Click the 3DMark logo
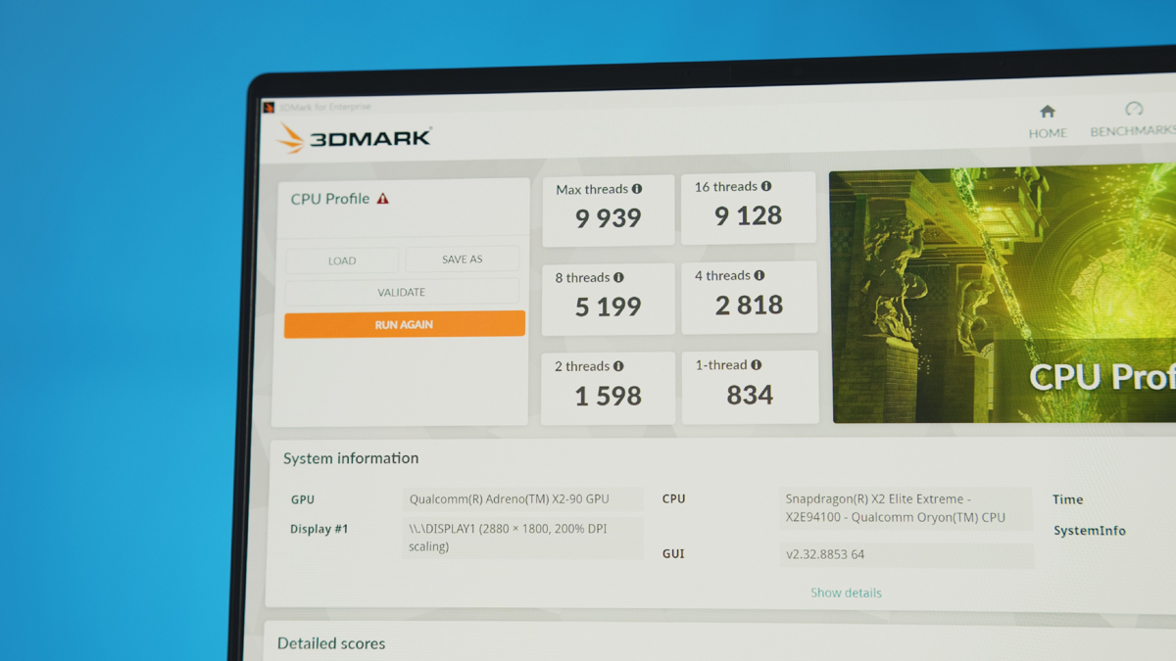1176x661 pixels. pos(355,138)
